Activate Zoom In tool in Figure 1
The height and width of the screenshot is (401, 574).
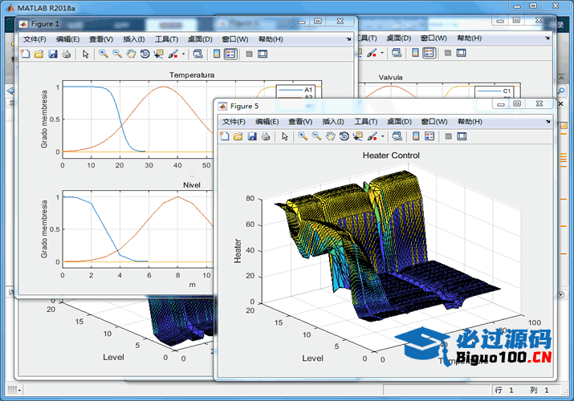[104, 54]
